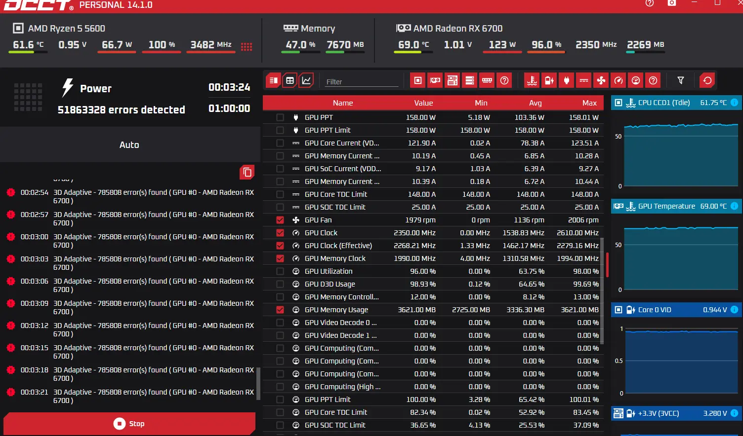The image size is (743, 436).
Task: Open info for the GPU Temperature graph
Action: [734, 206]
